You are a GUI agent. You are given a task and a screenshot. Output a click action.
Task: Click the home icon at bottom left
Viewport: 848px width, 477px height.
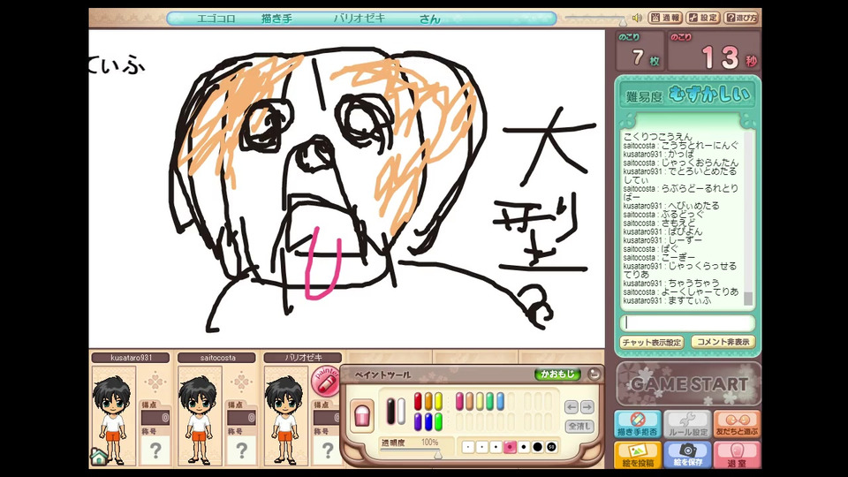click(x=99, y=457)
